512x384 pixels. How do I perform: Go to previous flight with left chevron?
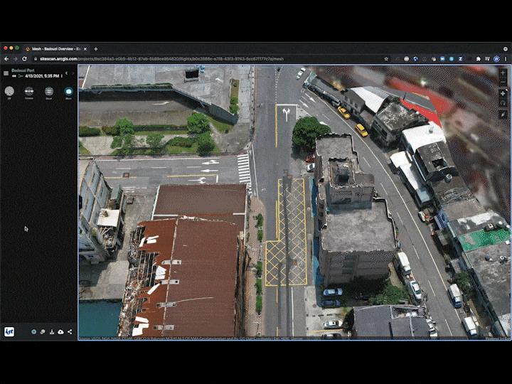pyautogui.click(x=65, y=73)
